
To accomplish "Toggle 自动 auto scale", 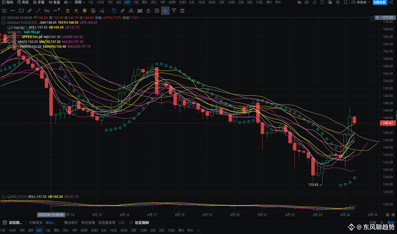I will [391, 223].
